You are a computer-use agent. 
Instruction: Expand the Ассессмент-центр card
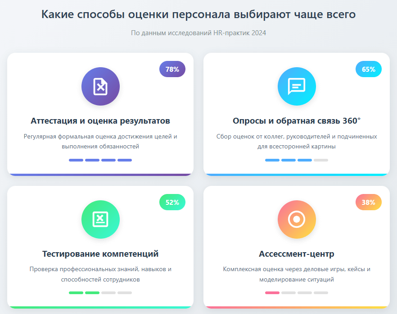pos(297,246)
